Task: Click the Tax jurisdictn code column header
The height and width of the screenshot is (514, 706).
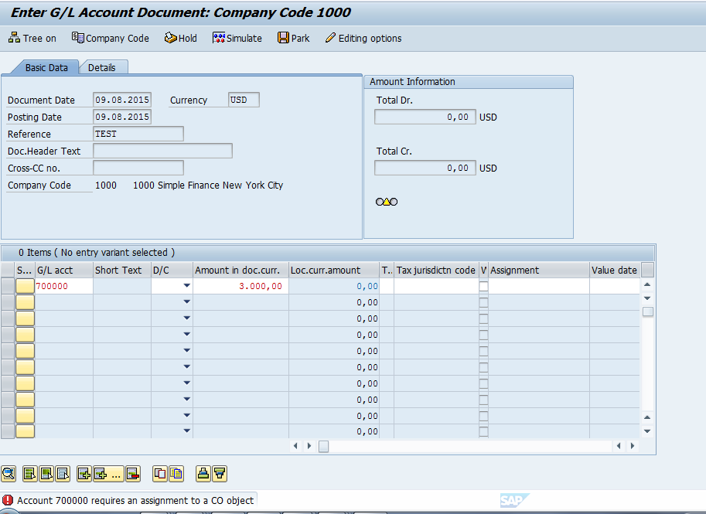Action: point(436,270)
